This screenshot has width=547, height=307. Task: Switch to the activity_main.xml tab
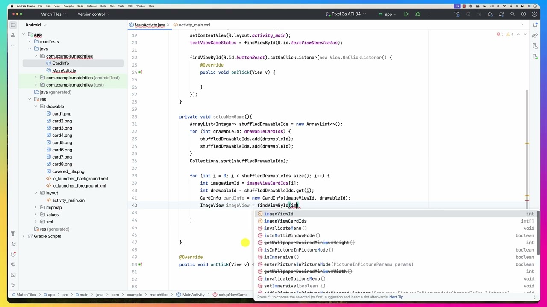coord(191,25)
